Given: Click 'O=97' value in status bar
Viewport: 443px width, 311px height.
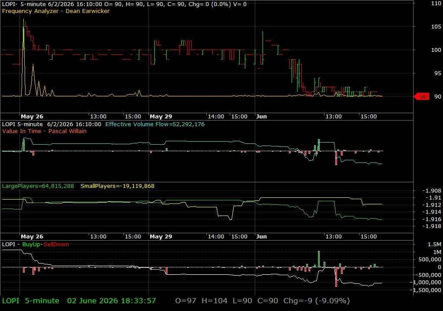Looking at the screenshot, I should tap(186, 301).
